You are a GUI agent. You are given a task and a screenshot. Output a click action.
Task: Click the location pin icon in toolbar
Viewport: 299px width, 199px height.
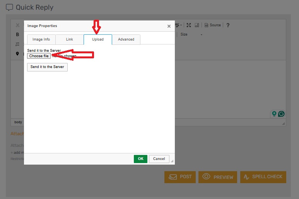(x=17, y=54)
